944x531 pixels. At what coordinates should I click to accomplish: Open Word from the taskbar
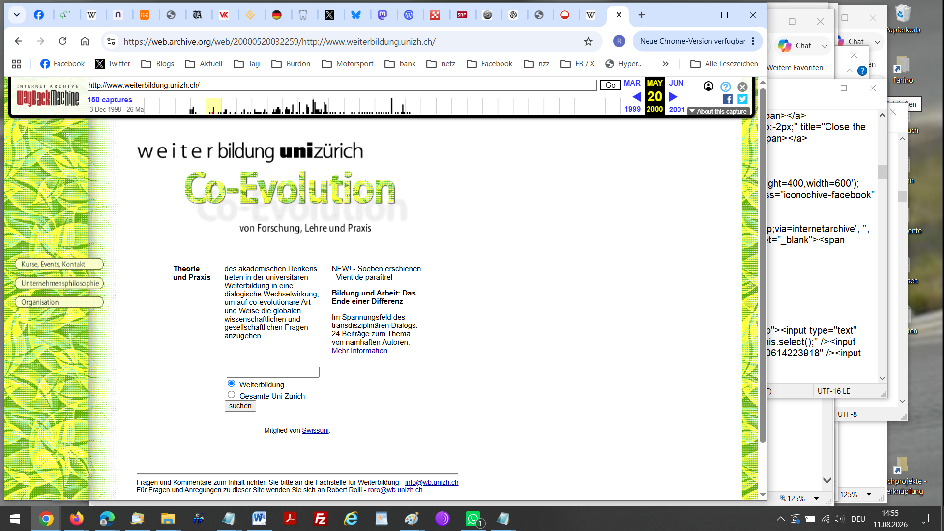[x=259, y=519]
